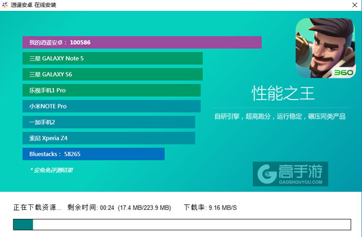Click the GALAXY S6 benchmark bar

point(112,74)
